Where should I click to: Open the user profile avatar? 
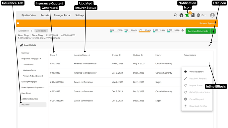(212, 15)
